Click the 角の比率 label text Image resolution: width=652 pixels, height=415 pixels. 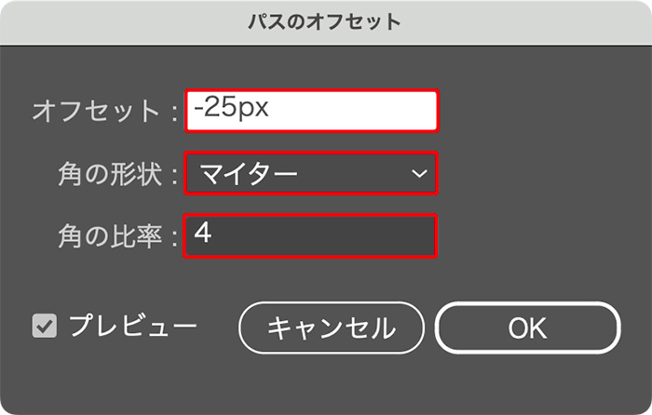pos(110,236)
